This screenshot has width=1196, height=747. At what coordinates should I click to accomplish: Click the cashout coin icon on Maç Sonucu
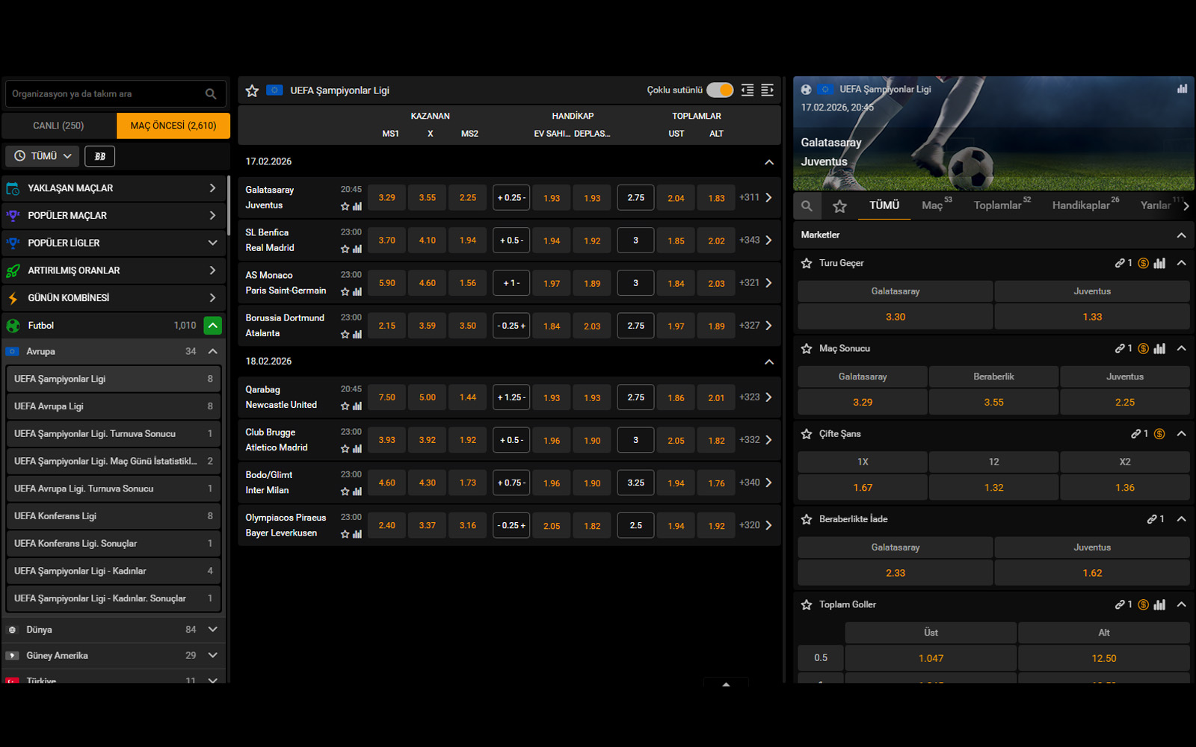point(1143,348)
